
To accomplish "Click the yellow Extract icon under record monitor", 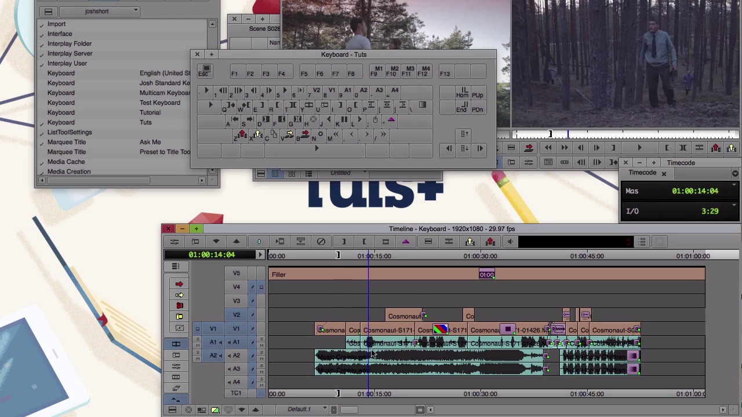I will pos(732,148).
